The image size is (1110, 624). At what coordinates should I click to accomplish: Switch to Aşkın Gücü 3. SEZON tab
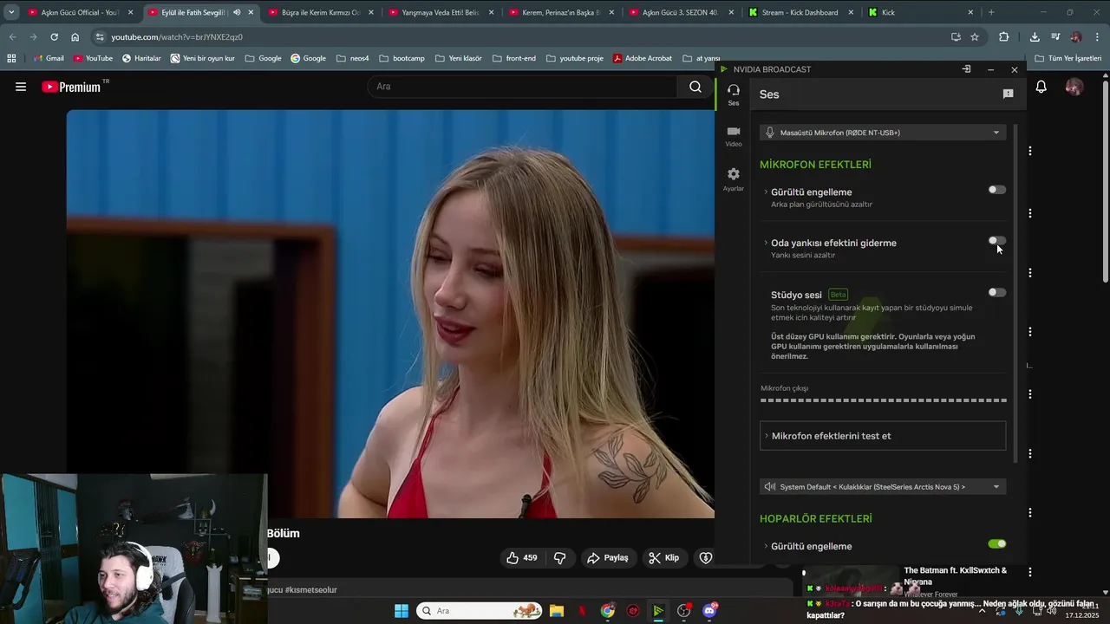pyautogui.click(x=681, y=12)
